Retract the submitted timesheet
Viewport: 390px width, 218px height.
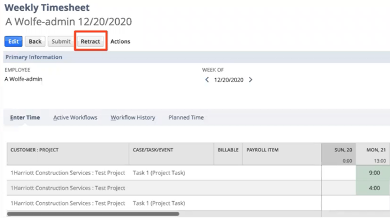coord(90,41)
